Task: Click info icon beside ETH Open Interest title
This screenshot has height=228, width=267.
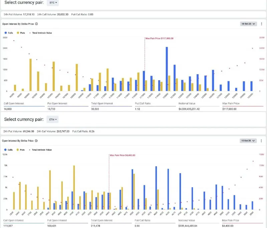Action: (36, 141)
